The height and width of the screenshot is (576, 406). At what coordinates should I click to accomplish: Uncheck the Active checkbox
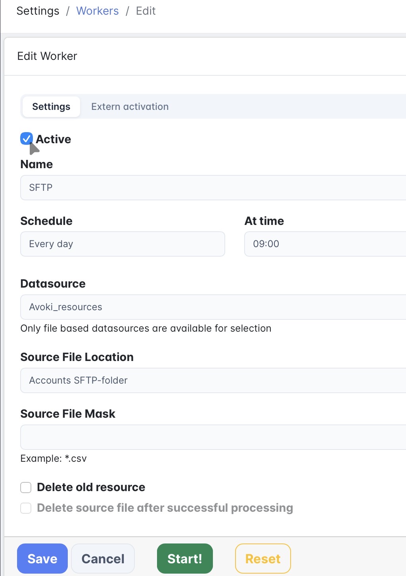coord(27,139)
